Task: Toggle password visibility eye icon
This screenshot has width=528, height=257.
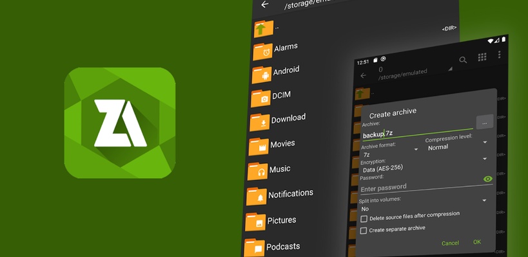Action: pos(487,179)
